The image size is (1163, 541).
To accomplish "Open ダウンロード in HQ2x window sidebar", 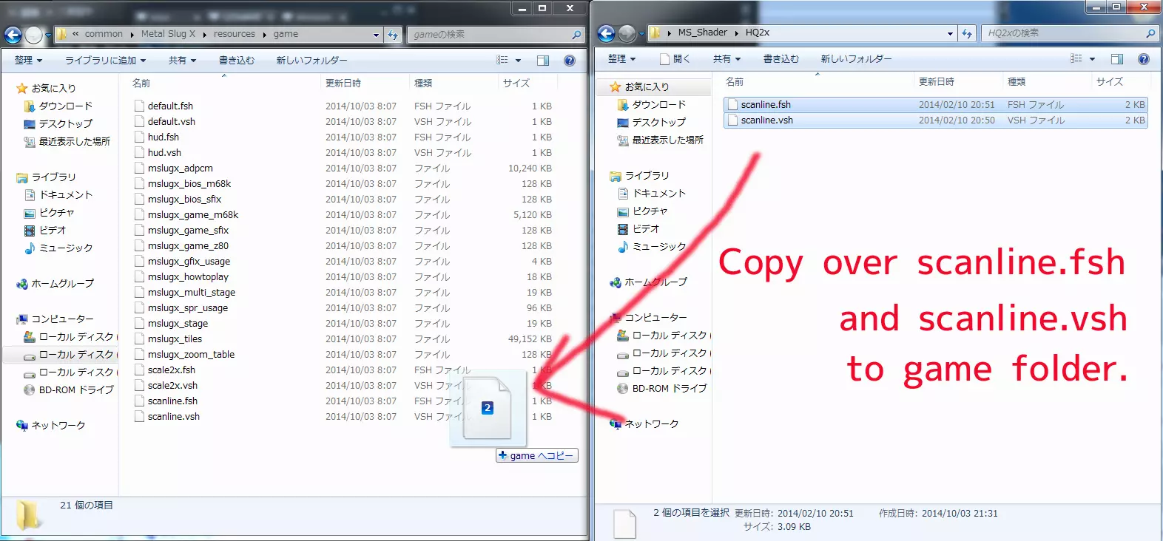I will pyautogui.click(x=658, y=105).
